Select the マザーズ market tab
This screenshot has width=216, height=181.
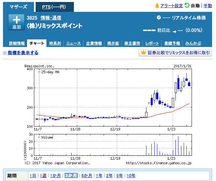pos(18,7)
